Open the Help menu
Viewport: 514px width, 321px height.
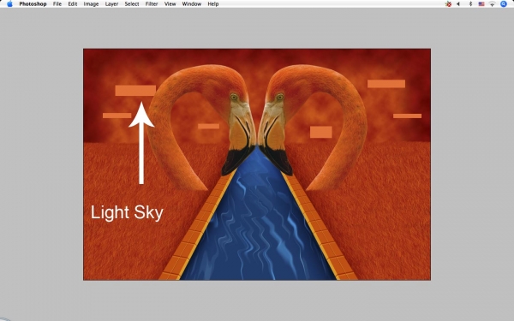click(x=213, y=4)
